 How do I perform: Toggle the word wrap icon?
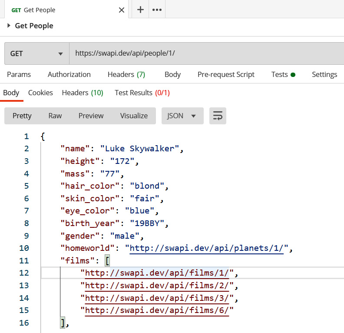coord(218,116)
